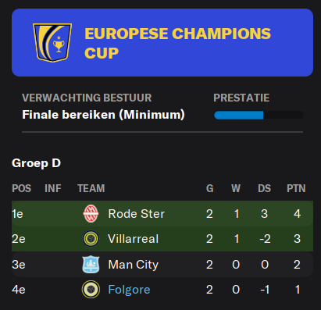
Task: Click the Folgore club badge
Action: pos(91,290)
